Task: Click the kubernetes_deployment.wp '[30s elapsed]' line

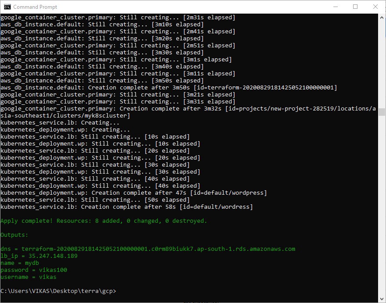Action: point(100,172)
